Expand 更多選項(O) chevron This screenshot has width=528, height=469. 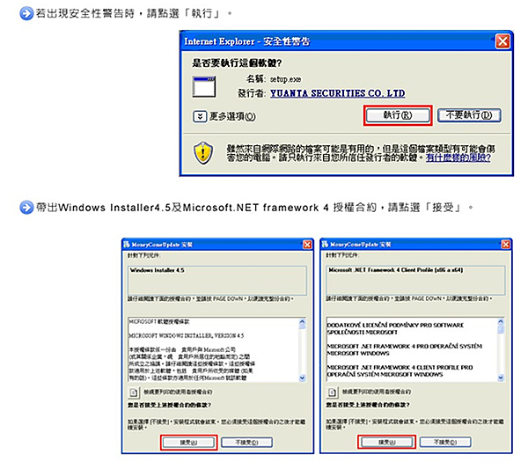click(200, 116)
